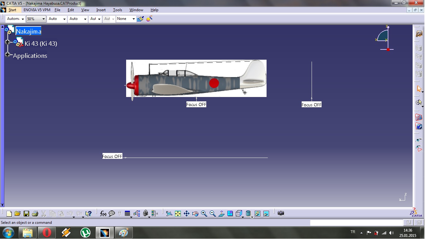This screenshot has height=240, width=425.
Task: Open the Formula f(x) tool
Action: click(103, 214)
